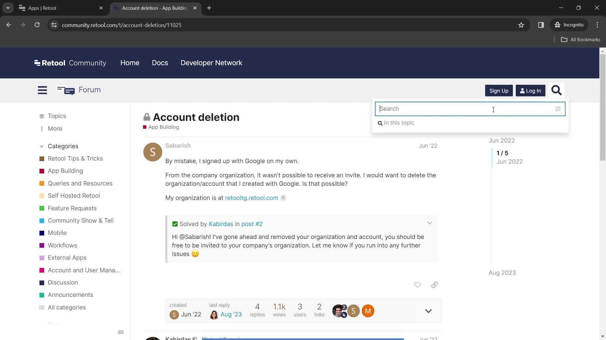606x340 pixels.
Task: Click the Retool Community logo
Action: click(x=70, y=63)
